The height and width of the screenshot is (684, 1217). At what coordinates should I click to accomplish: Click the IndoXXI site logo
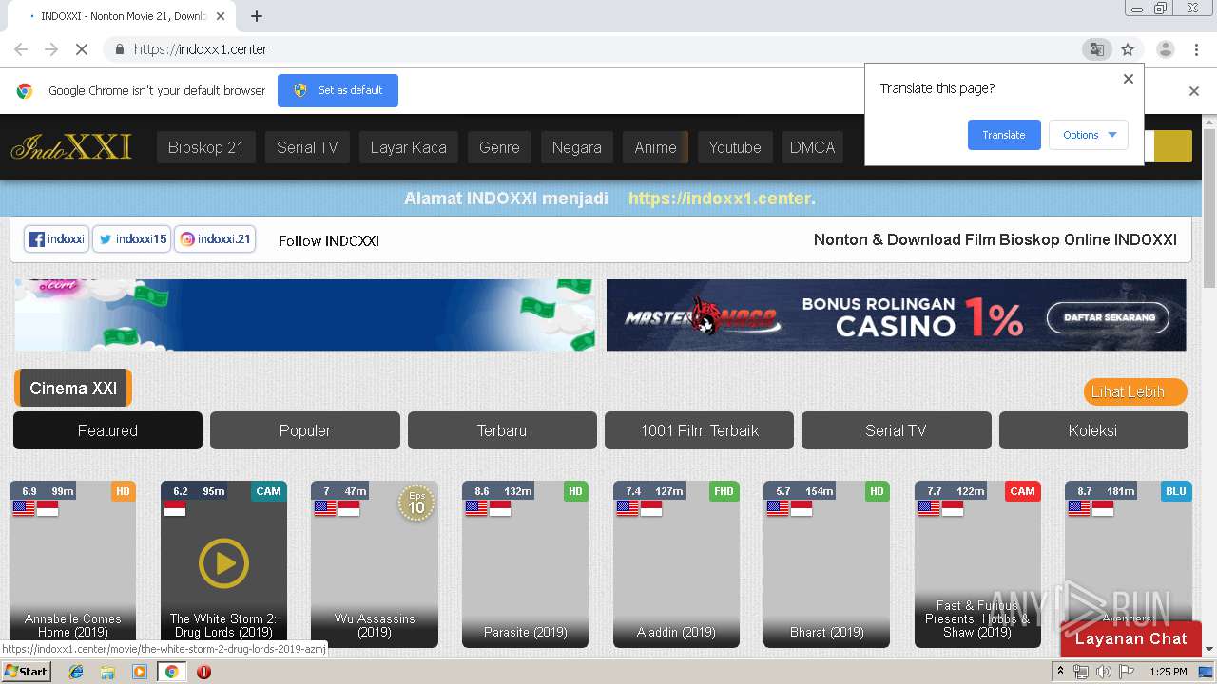pyautogui.click(x=71, y=147)
